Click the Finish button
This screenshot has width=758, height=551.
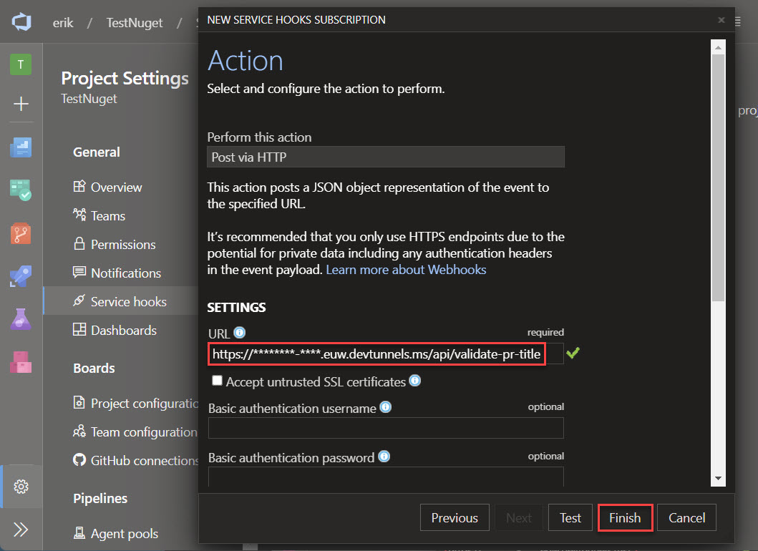point(625,517)
